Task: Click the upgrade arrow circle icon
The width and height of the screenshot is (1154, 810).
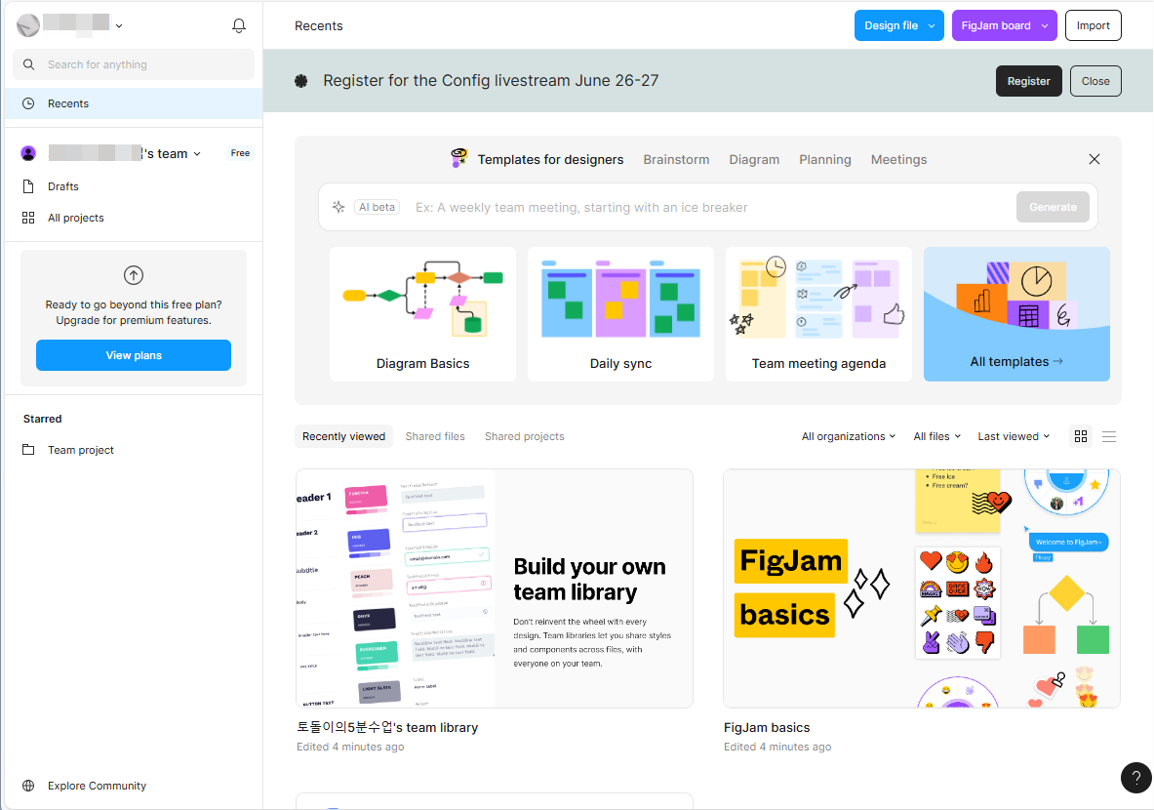Action: pos(134,275)
